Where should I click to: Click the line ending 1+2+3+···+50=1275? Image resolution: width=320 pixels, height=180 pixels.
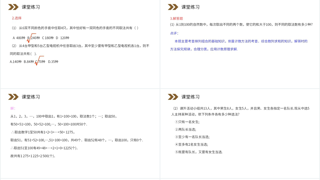42,132
